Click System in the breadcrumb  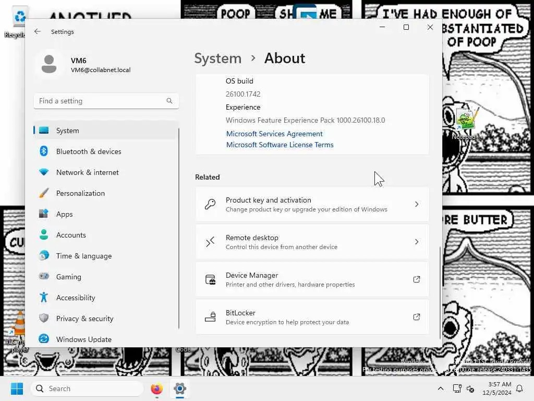[x=217, y=58]
